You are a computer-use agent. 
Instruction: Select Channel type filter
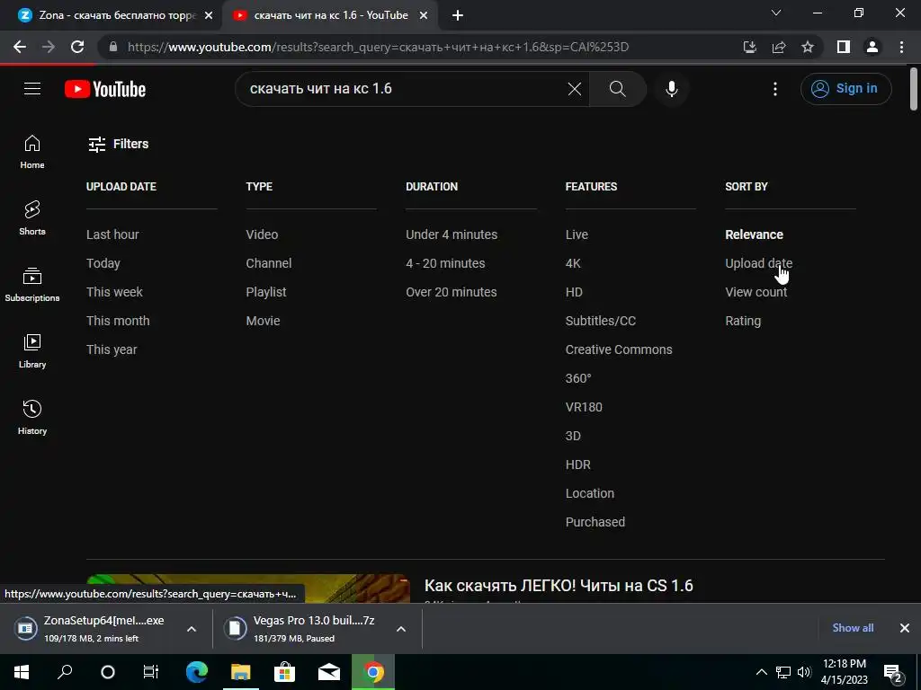pyautogui.click(x=269, y=263)
